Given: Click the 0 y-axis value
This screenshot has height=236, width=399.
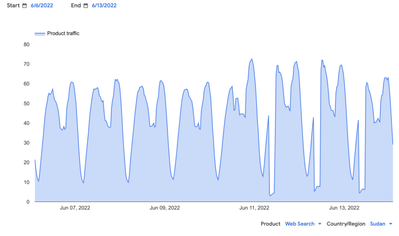Looking at the screenshot, I should click(28, 202).
